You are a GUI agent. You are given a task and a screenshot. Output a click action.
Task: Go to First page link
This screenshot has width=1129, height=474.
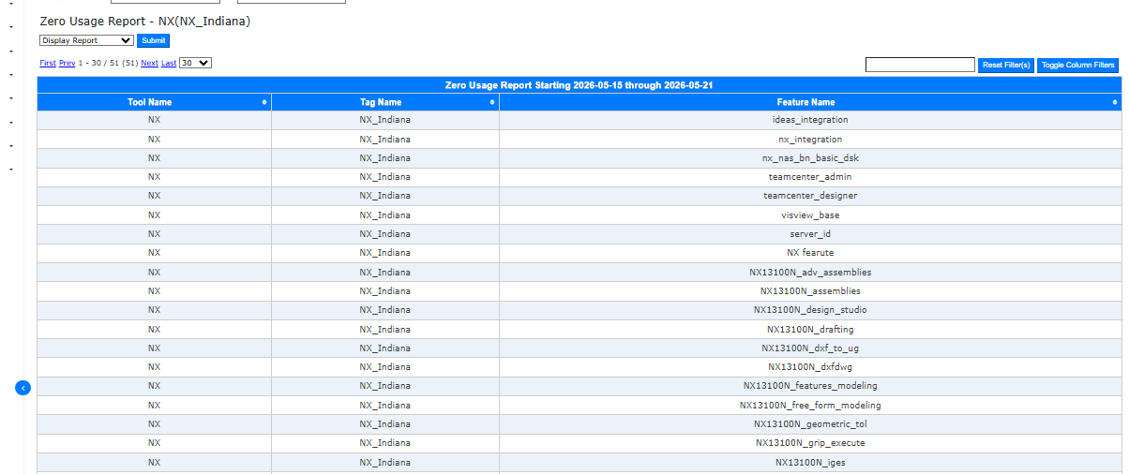point(48,63)
